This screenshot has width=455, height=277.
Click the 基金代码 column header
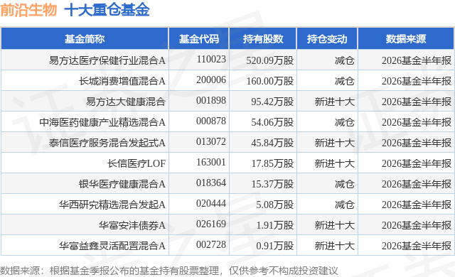click(x=199, y=39)
